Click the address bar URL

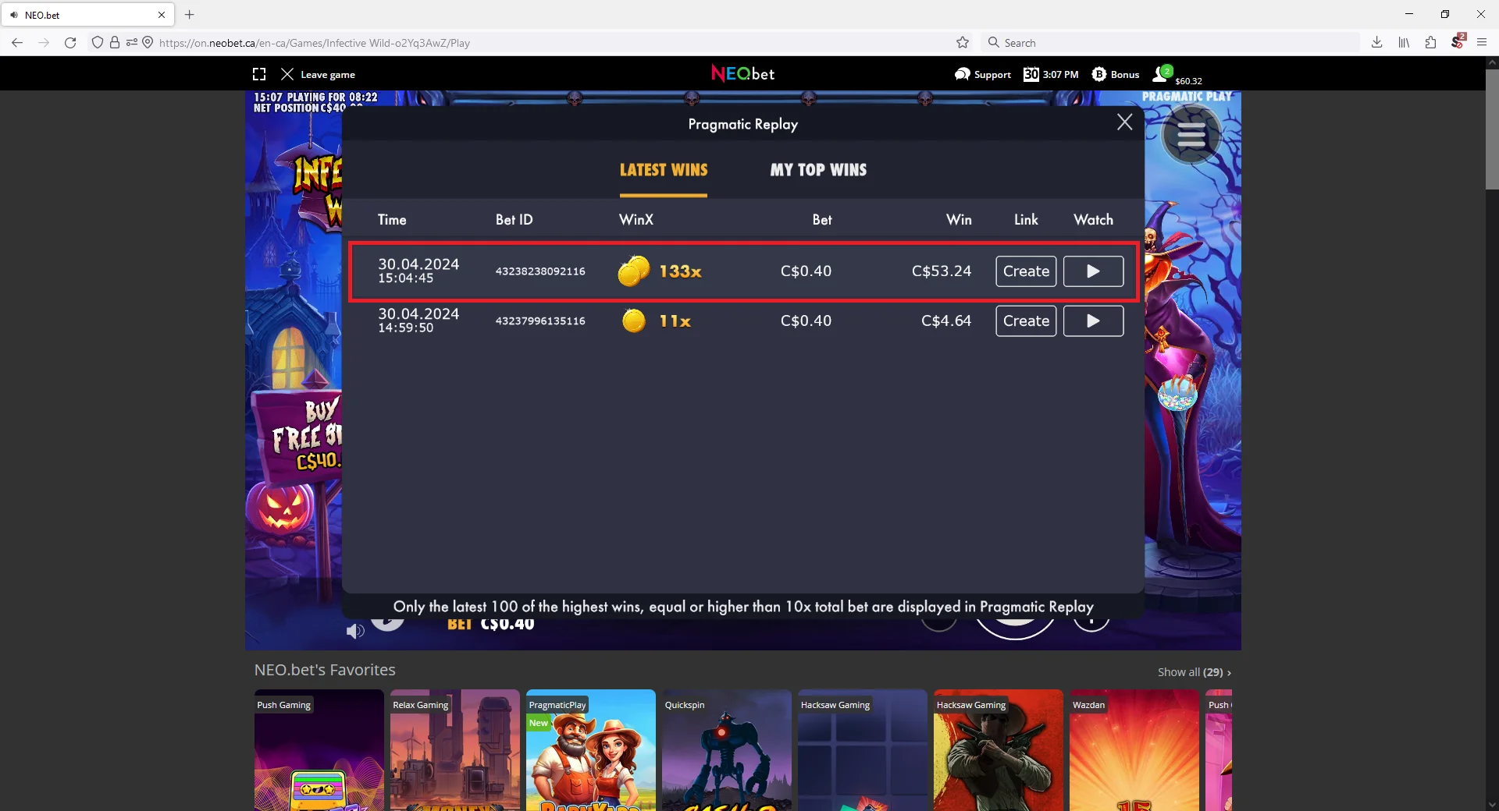coord(314,43)
